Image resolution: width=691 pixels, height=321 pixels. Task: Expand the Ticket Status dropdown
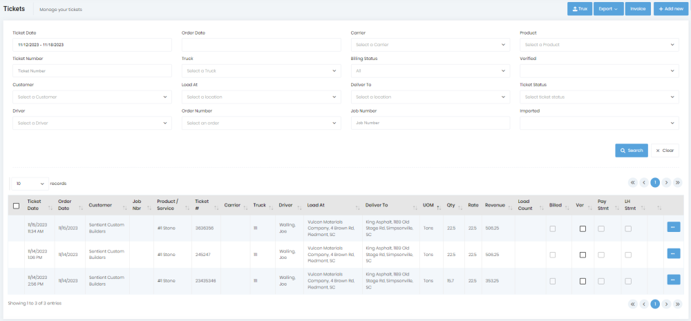[598, 97]
